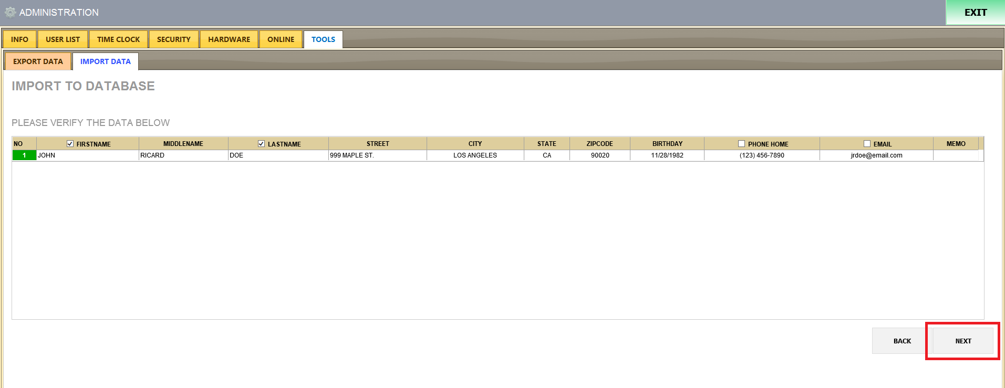
Task: Select the HARDWARE tab
Action: pyautogui.click(x=229, y=39)
